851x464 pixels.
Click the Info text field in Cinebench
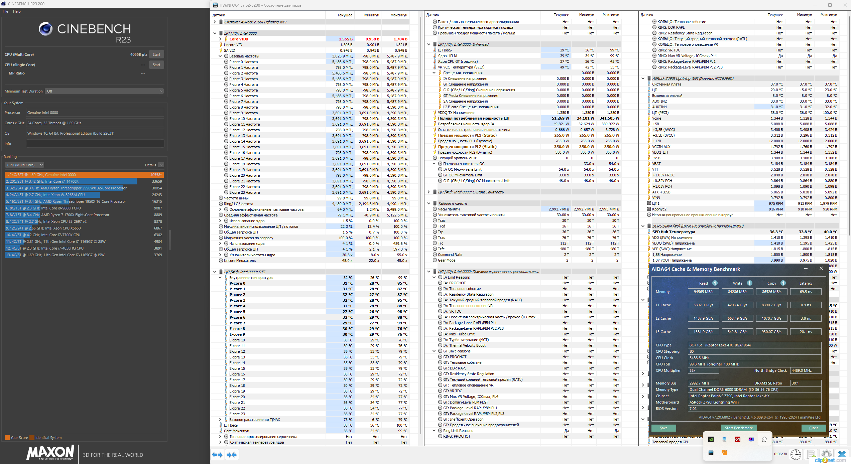point(95,144)
